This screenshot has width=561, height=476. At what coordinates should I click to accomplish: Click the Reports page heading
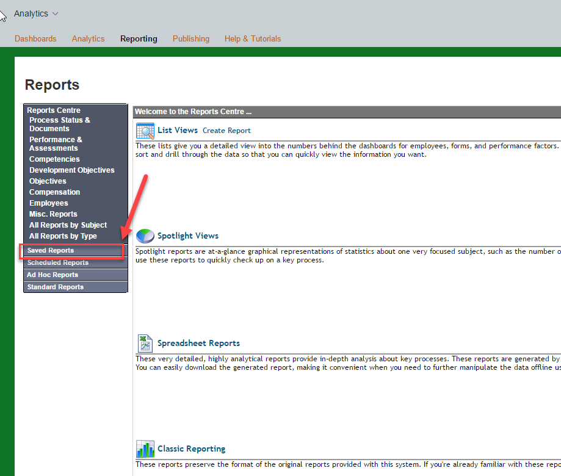(x=52, y=85)
